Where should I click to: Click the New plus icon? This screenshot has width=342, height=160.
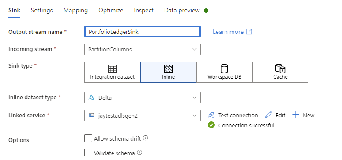pyautogui.click(x=296, y=115)
